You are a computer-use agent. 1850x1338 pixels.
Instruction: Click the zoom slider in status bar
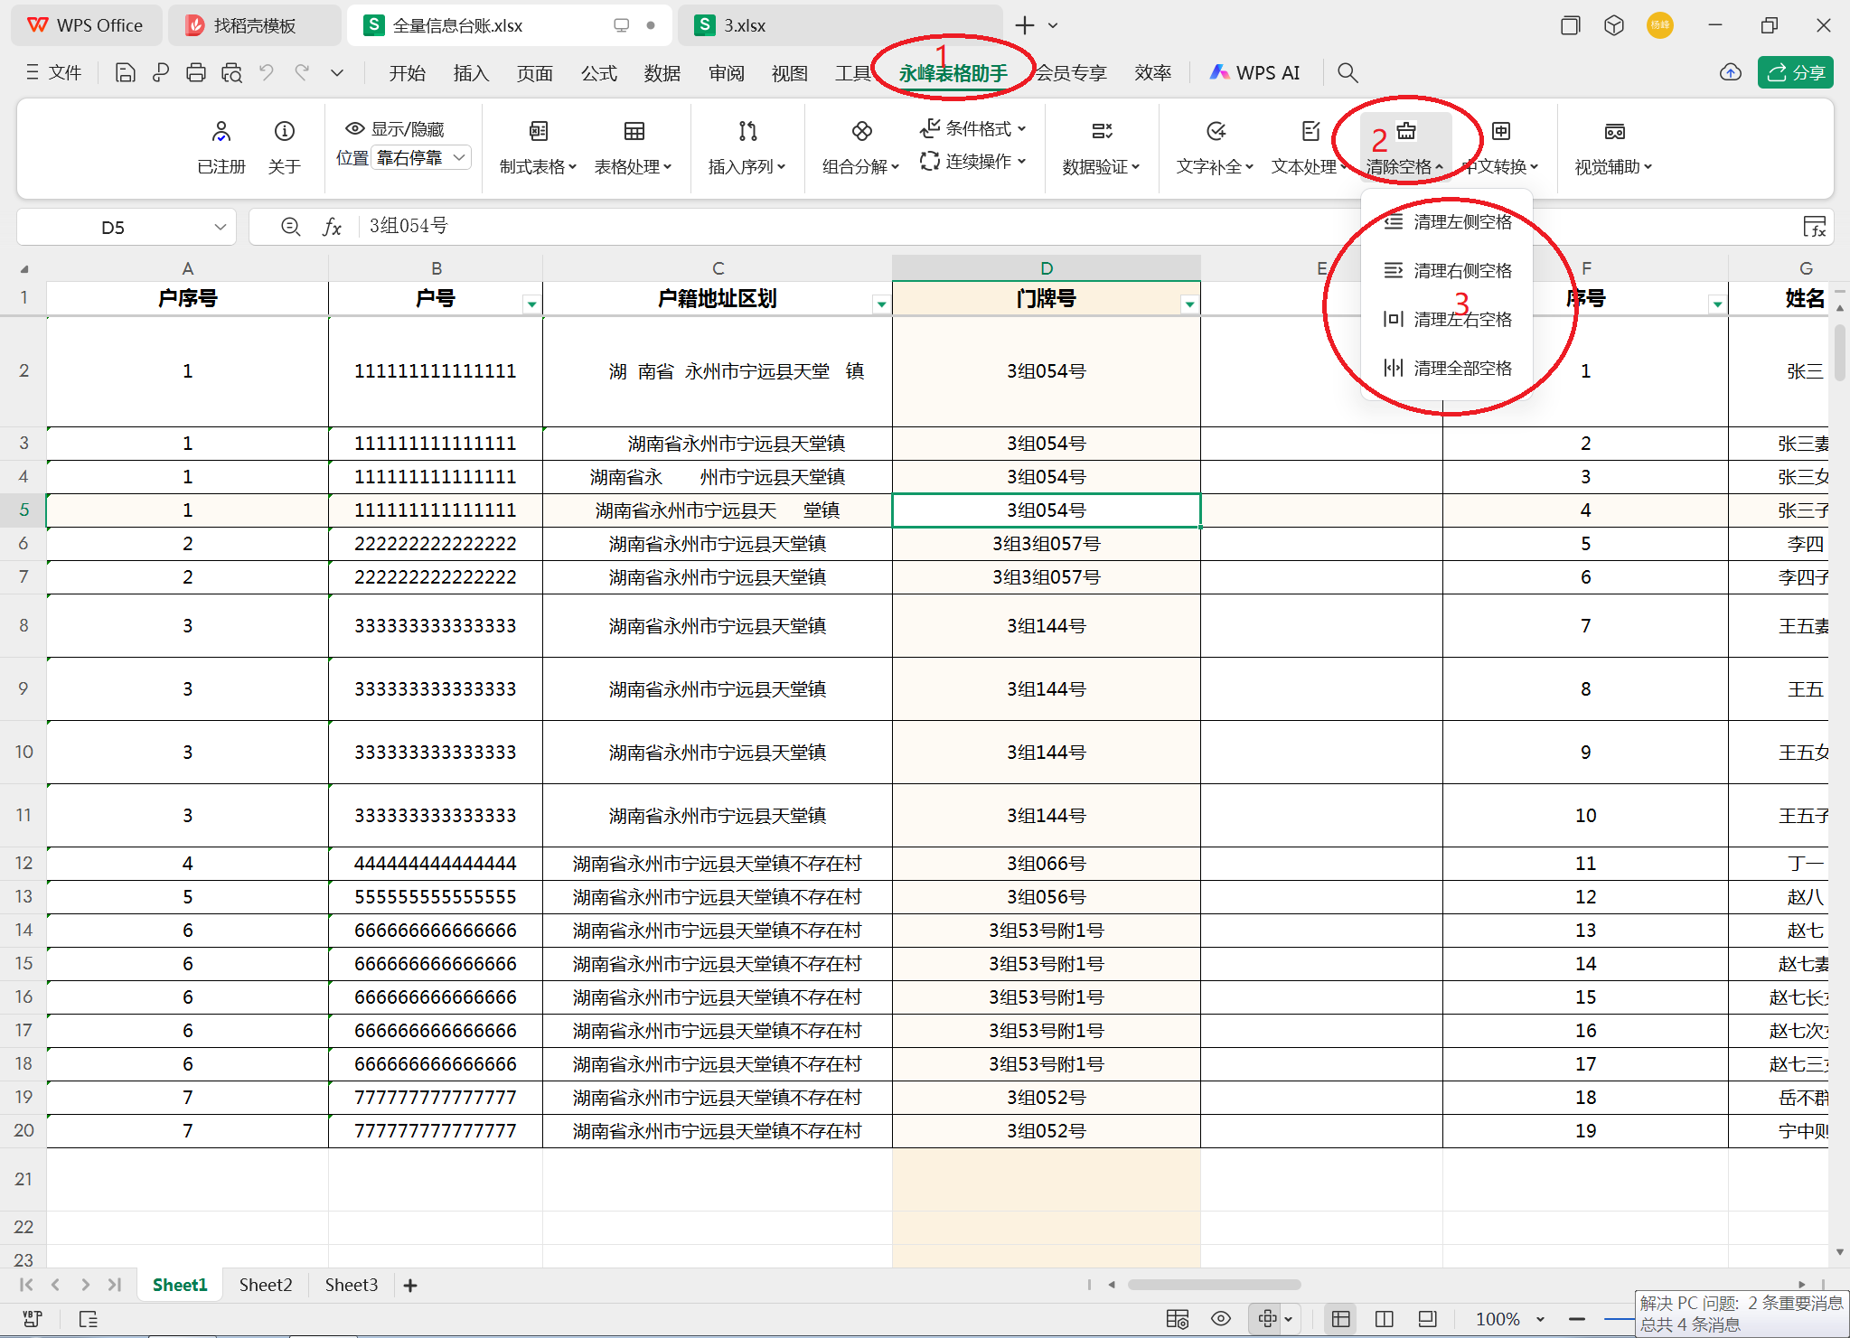[x=1618, y=1318]
